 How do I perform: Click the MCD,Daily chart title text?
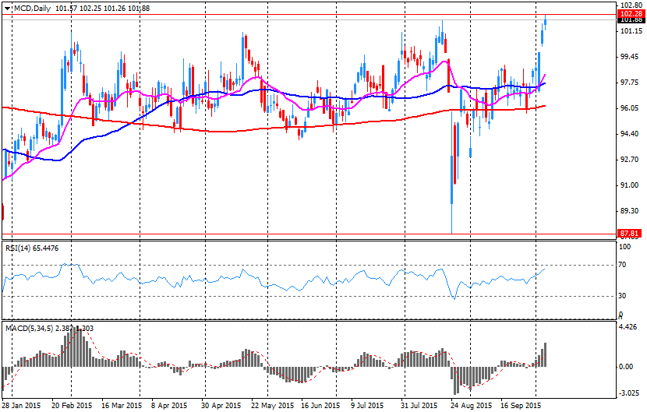tap(32, 9)
